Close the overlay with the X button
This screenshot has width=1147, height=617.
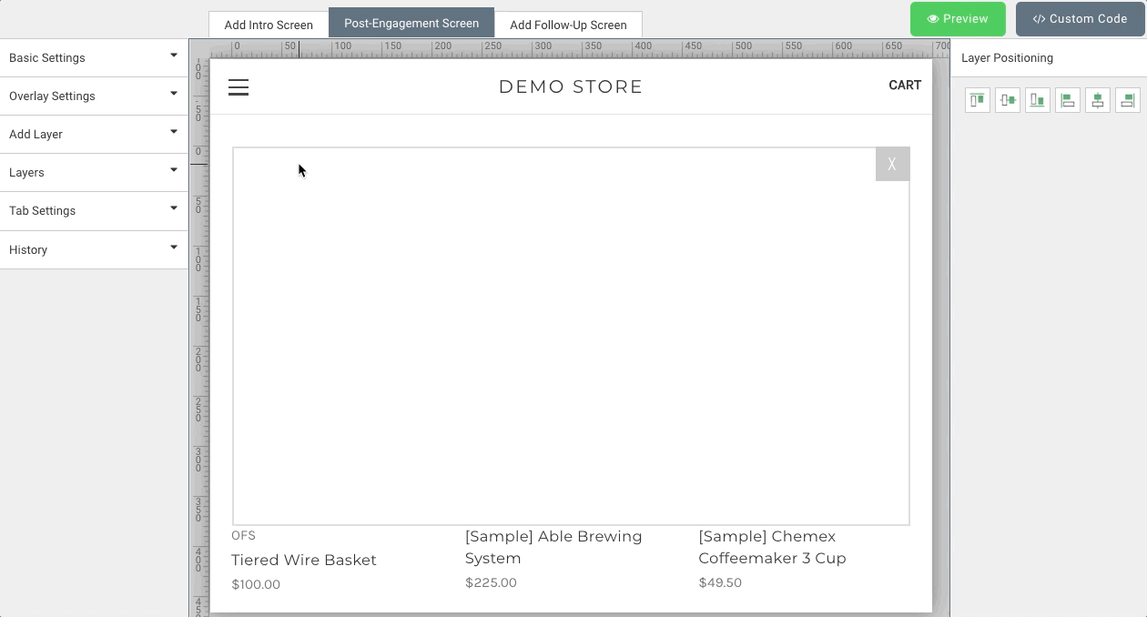(892, 165)
